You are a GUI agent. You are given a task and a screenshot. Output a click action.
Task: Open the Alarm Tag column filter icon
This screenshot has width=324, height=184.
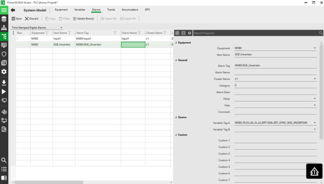click(115, 33)
